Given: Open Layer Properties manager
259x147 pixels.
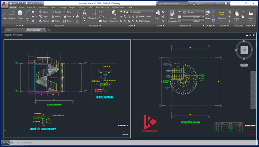Looking at the screenshot, I should click(114, 16).
